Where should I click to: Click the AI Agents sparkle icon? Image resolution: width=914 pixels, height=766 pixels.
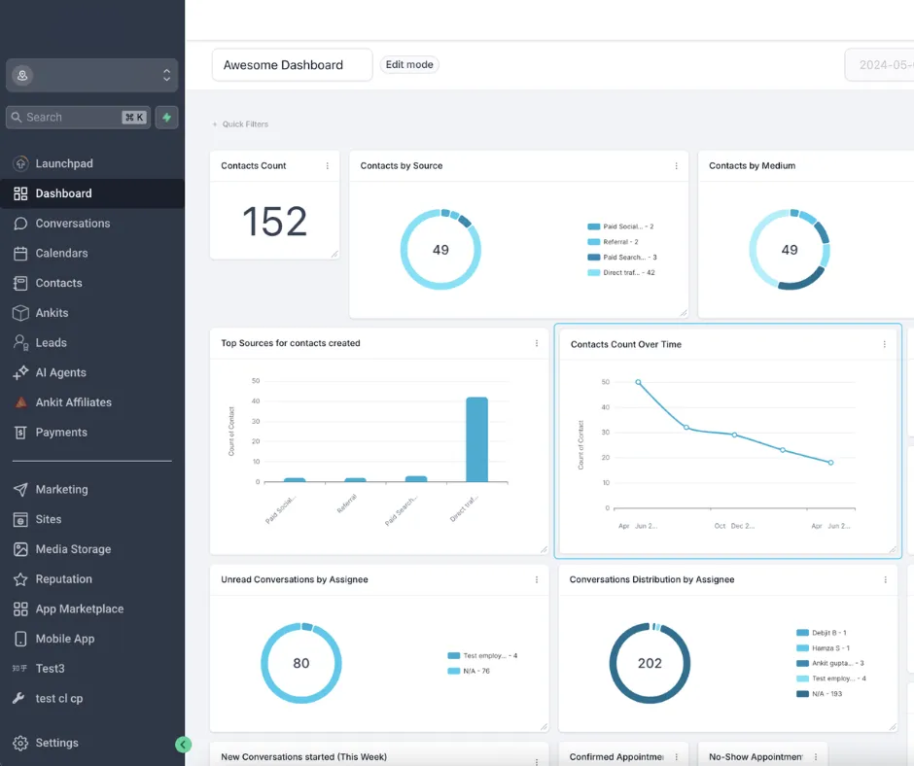click(20, 373)
